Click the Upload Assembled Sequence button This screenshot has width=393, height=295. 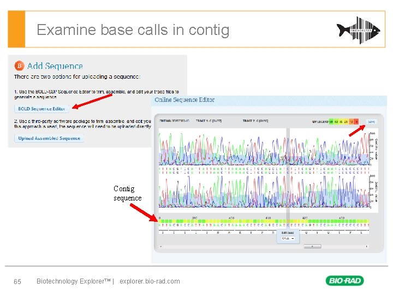tap(49, 138)
